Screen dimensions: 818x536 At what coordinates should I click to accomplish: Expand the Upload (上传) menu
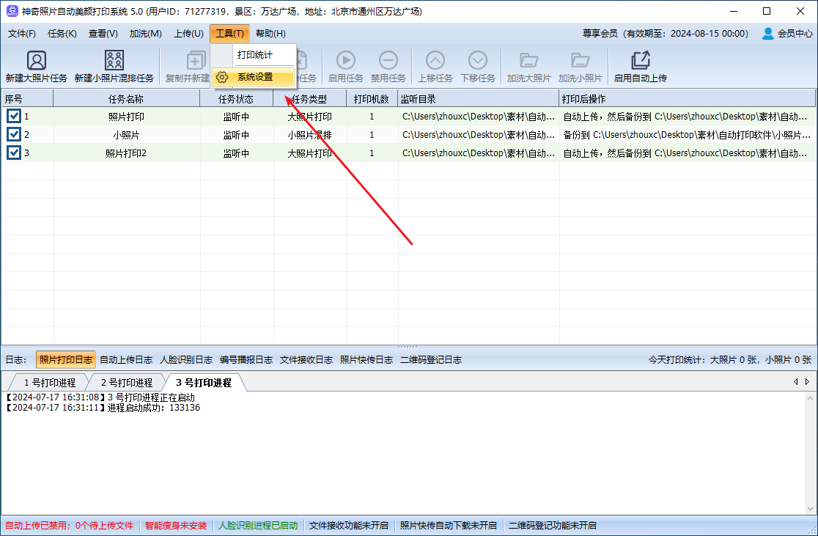[188, 33]
